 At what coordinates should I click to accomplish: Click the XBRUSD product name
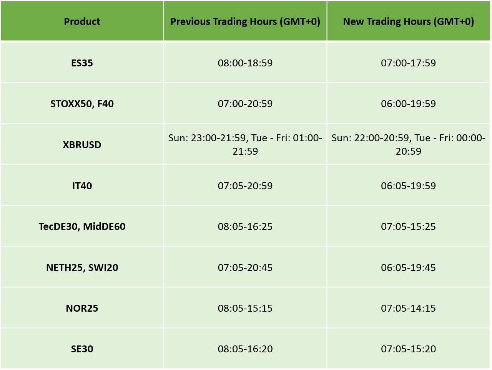82,145
